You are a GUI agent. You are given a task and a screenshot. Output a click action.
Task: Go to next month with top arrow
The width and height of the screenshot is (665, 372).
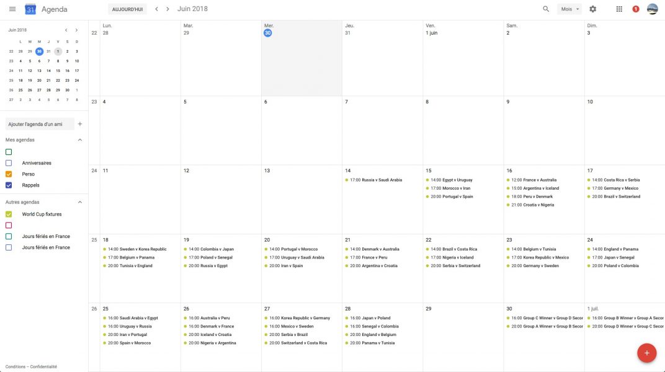tap(167, 9)
